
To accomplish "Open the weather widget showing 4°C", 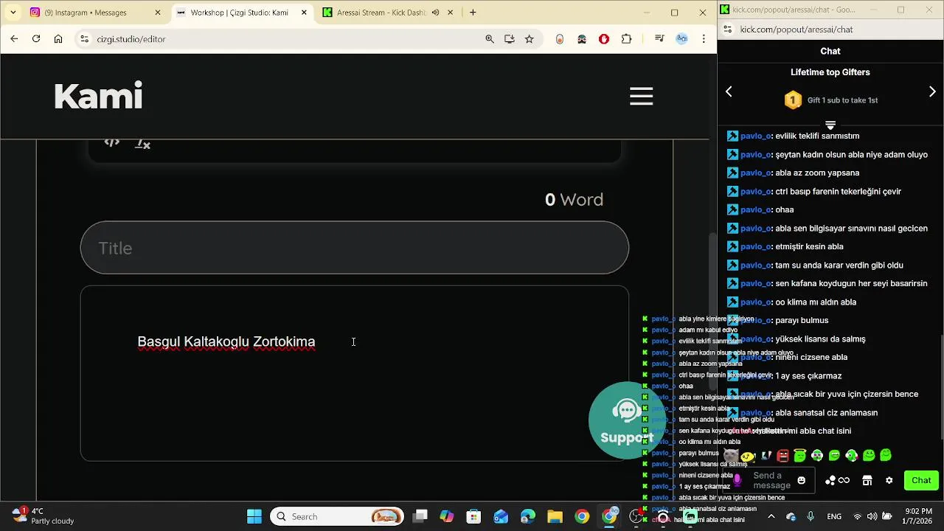I will point(44,516).
